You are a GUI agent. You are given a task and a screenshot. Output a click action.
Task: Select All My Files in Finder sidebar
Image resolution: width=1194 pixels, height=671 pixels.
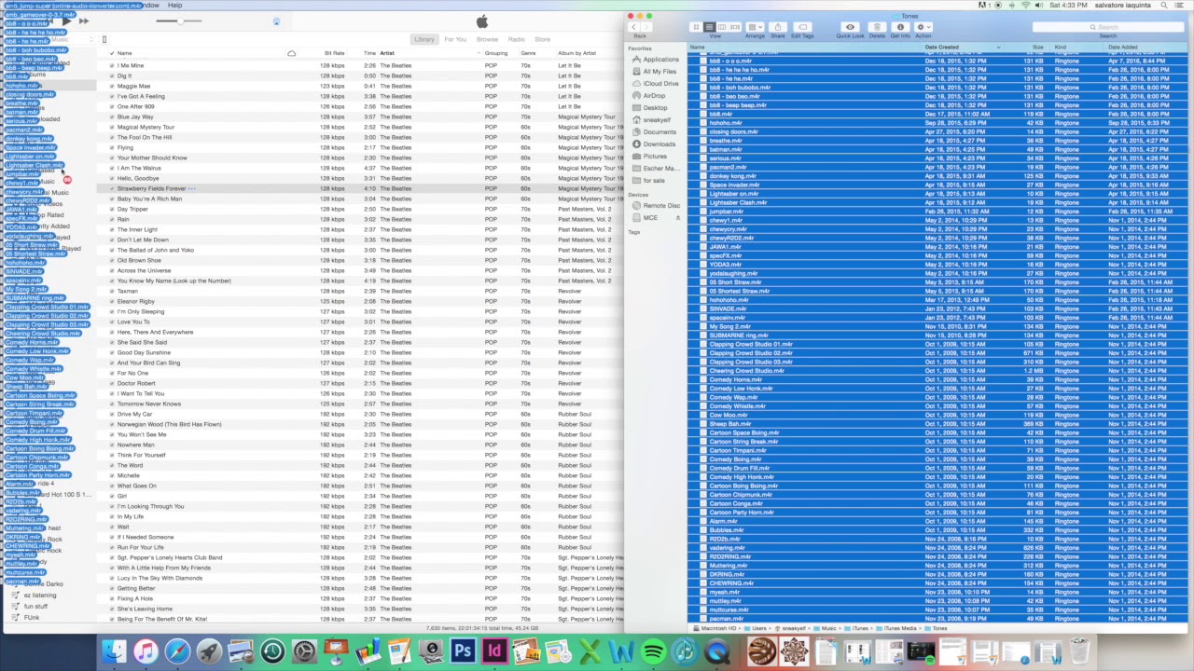click(x=659, y=72)
